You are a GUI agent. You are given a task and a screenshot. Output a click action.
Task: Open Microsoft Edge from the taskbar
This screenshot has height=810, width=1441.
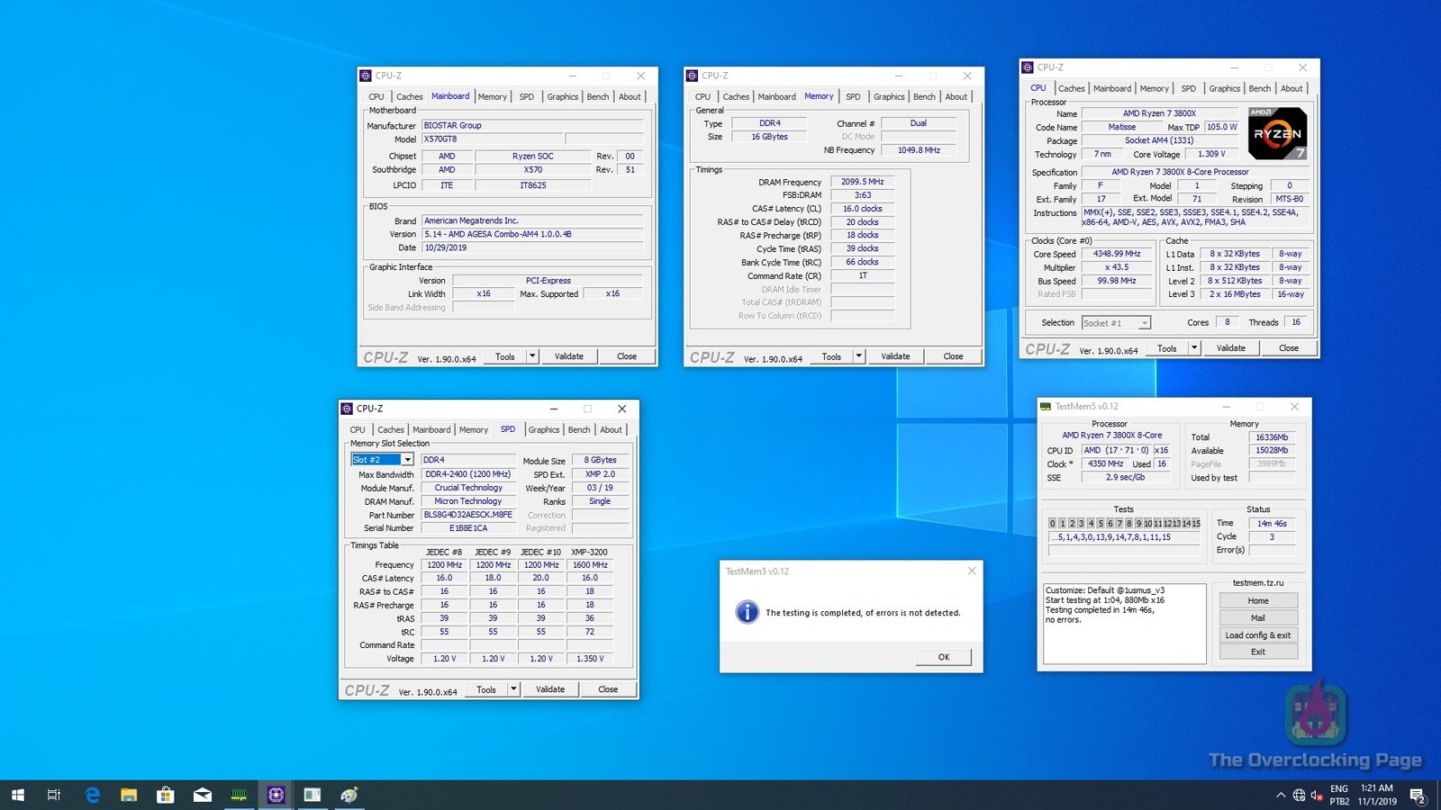pos(92,795)
